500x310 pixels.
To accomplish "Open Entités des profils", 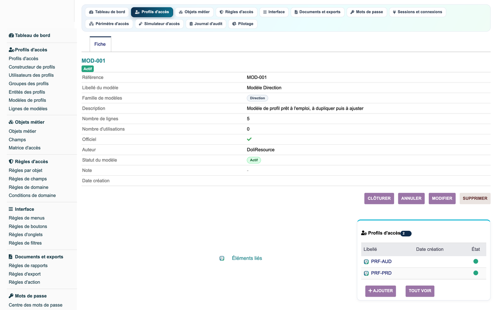I will [x=27, y=92].
